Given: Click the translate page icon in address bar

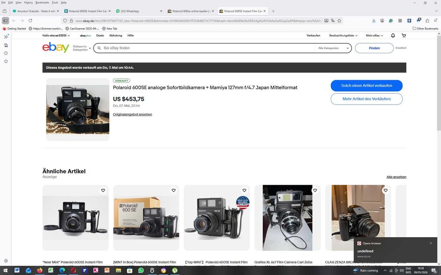Looking at the screenshot, I should click(333, 21).
